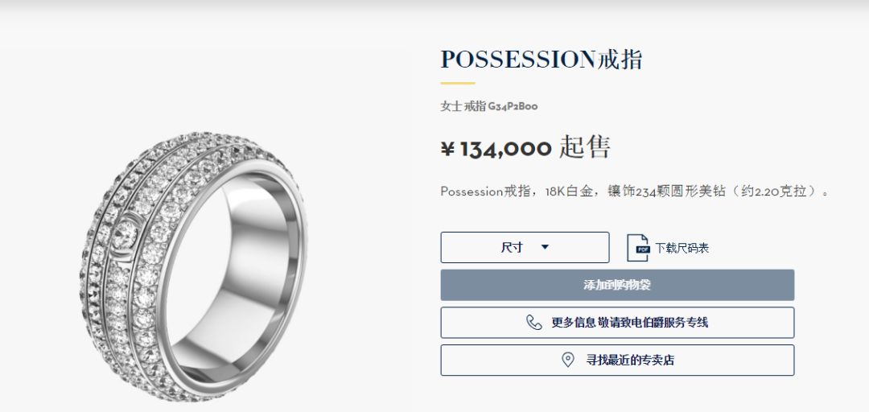Click the product reference G34P2B00
This screenshot has width=869, height=412.
tap(513, 106)
